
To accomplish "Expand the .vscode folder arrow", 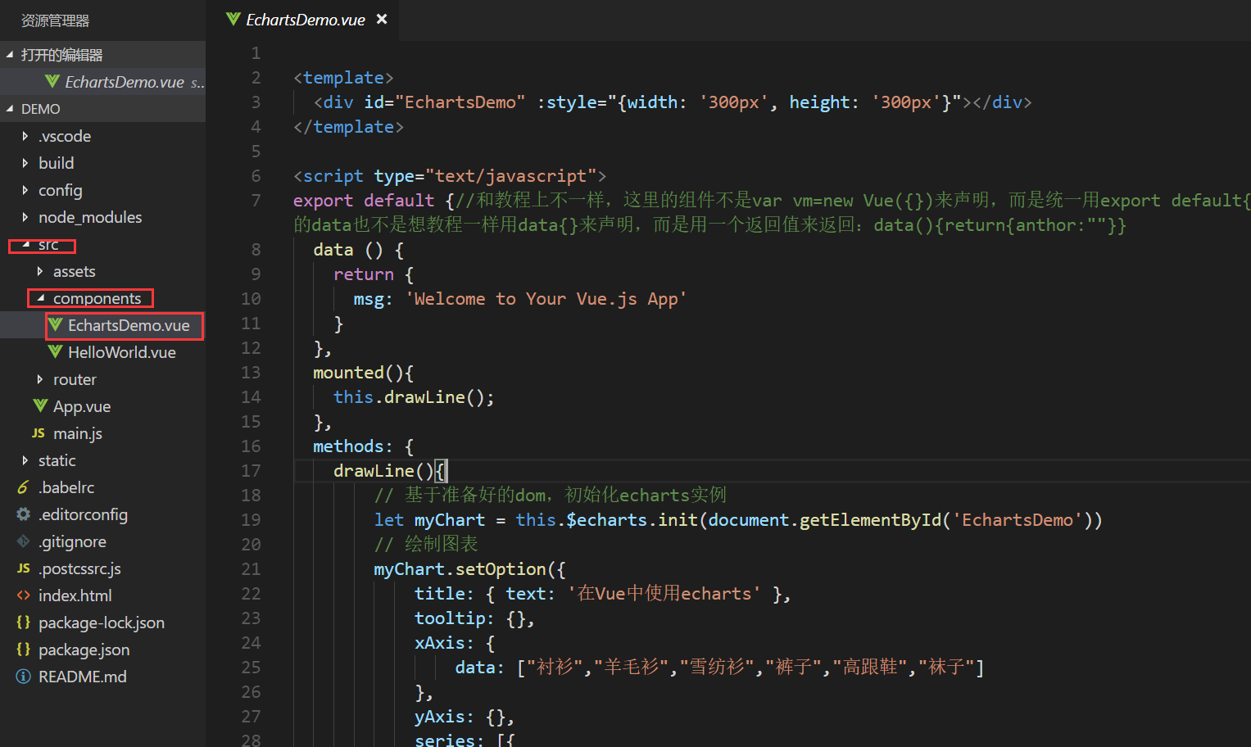I will point(25,136).
